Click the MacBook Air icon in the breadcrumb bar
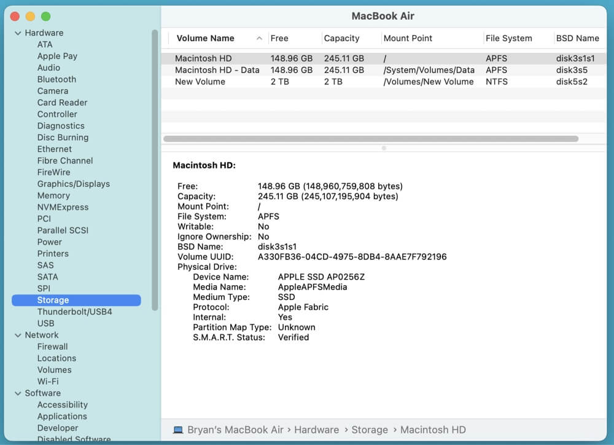The width and height of the screenshot is (614, 445). coord(177,429)
